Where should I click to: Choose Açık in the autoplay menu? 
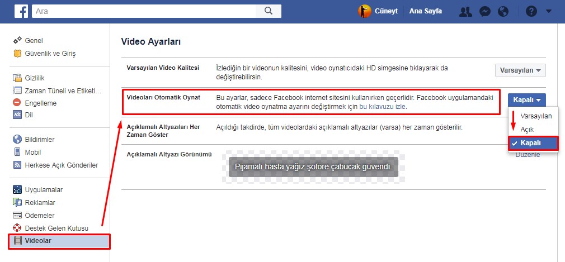tap(527, 129)
